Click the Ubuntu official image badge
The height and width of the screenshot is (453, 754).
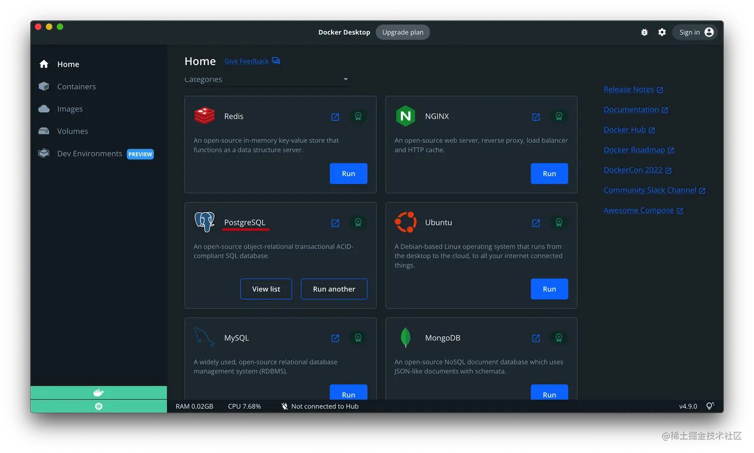pos(559,223)
